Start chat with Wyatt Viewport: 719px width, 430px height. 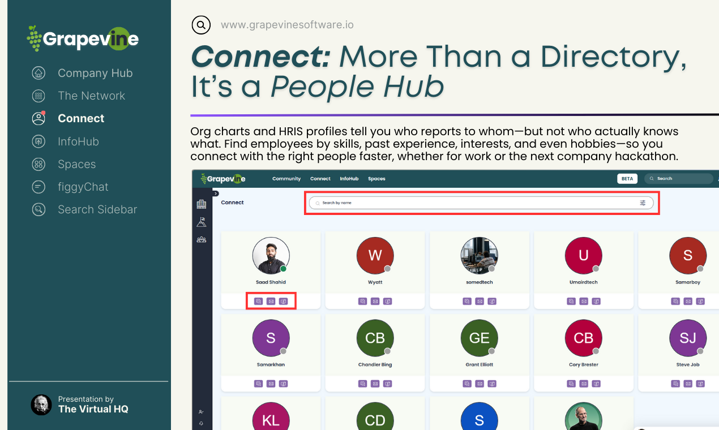(362, 302)
